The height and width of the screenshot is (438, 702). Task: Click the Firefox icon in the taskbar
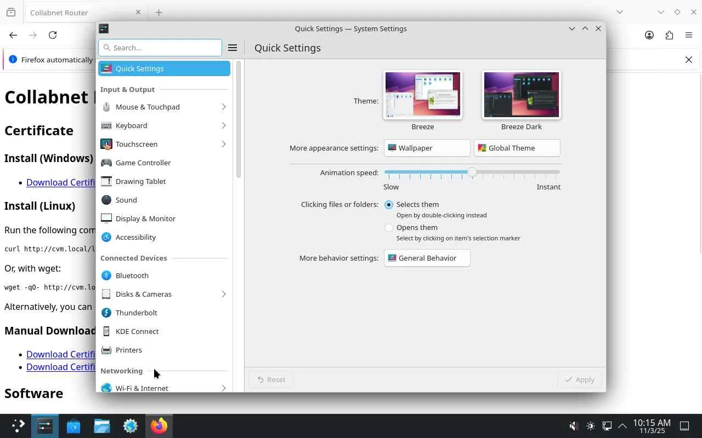point(159,426)
